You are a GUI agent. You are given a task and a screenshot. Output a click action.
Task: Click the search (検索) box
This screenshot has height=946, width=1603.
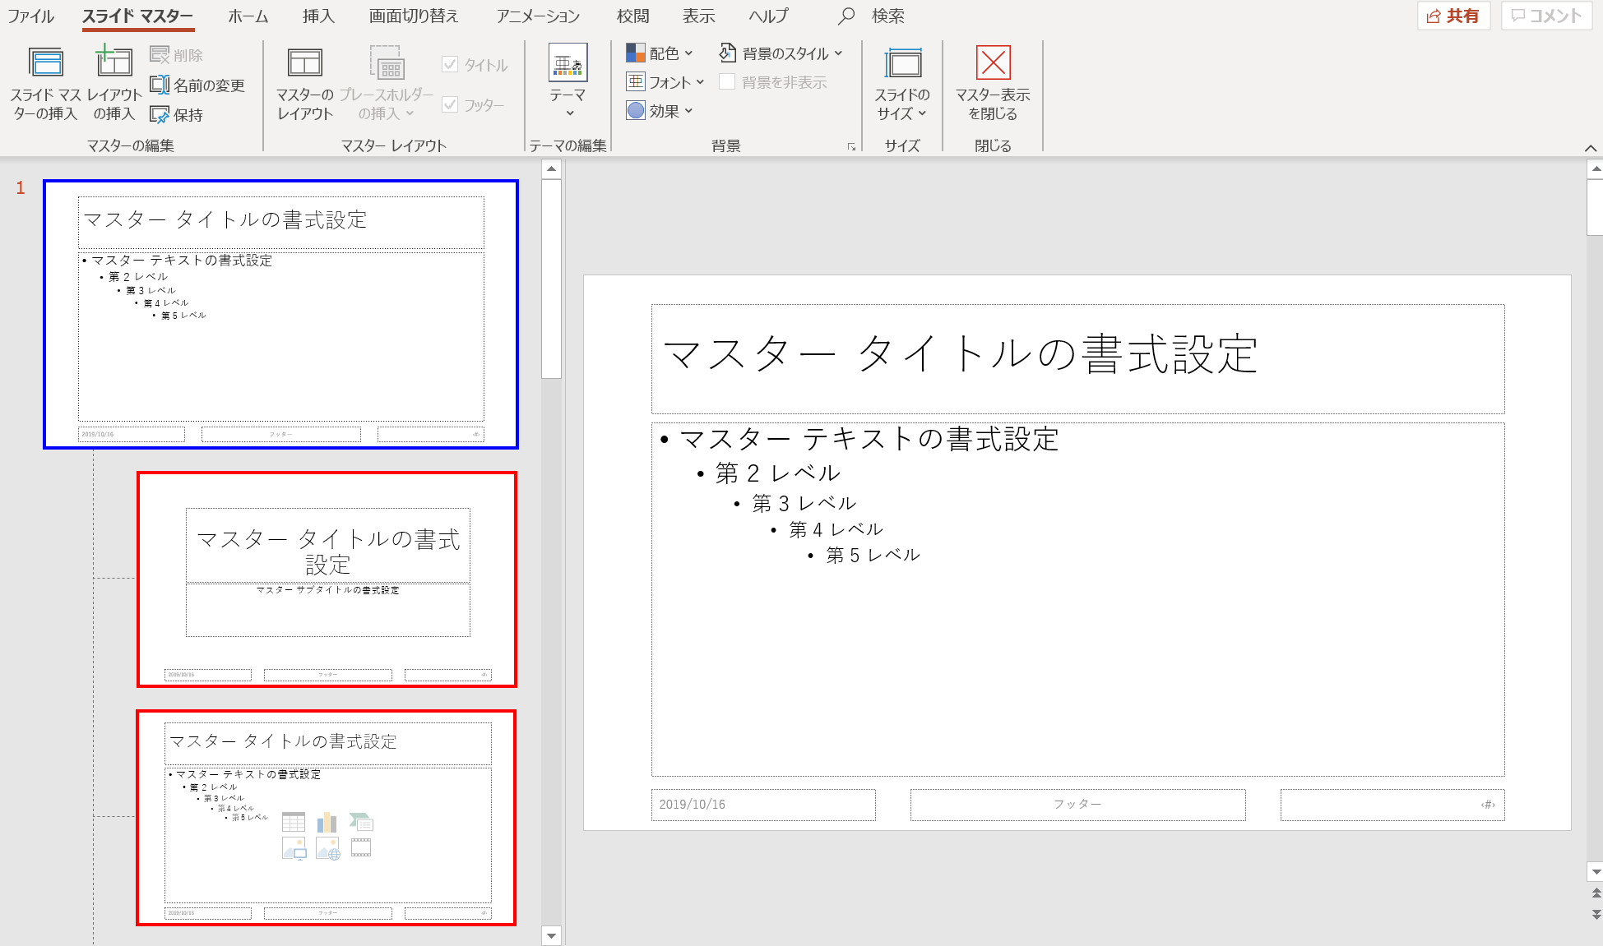(x=888, y=16)
